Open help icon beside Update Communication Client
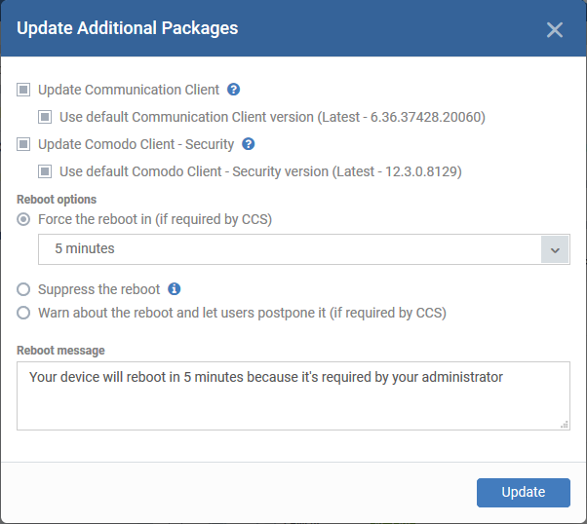This screenshot has width=587, height=524. click(234, 90)
